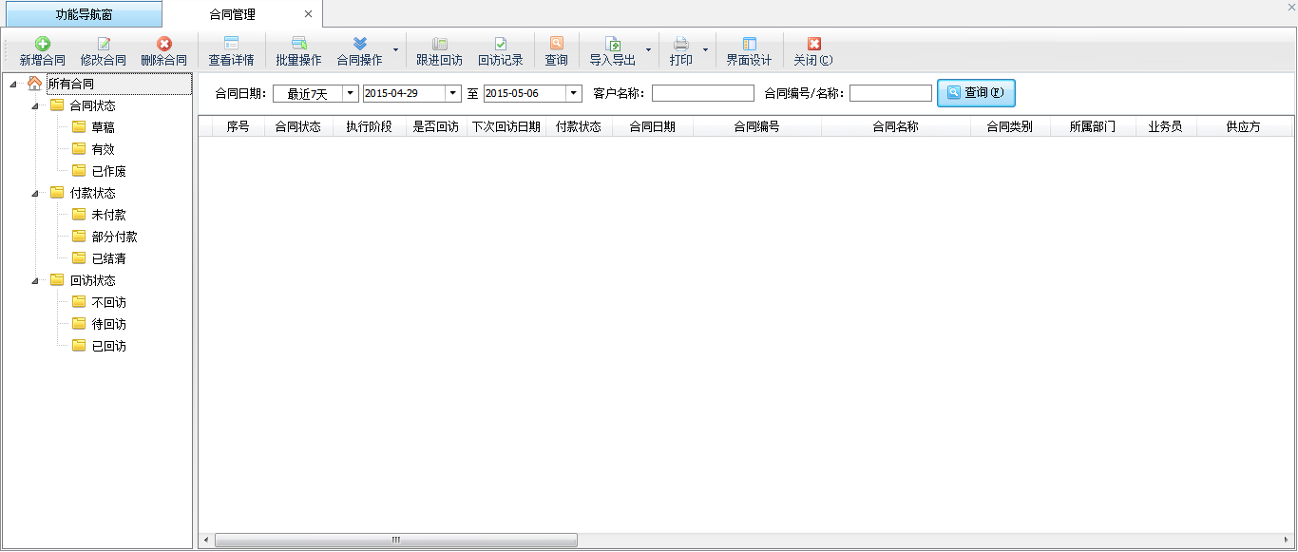Click the 查询 toolbar search icon
The height and width of the screenshot is (552, 1298).
coord(556,44)
